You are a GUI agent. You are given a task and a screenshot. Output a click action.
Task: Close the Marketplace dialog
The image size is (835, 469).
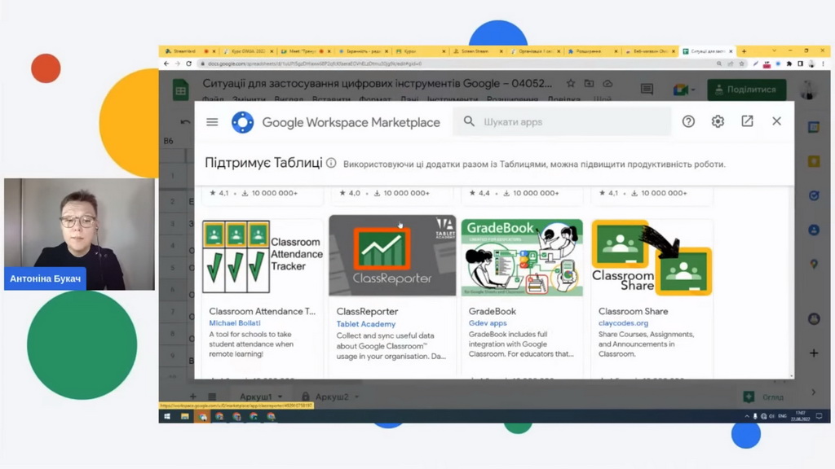coord(776,121)
